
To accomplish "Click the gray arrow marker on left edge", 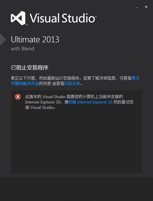I will [x=3, y=39].
